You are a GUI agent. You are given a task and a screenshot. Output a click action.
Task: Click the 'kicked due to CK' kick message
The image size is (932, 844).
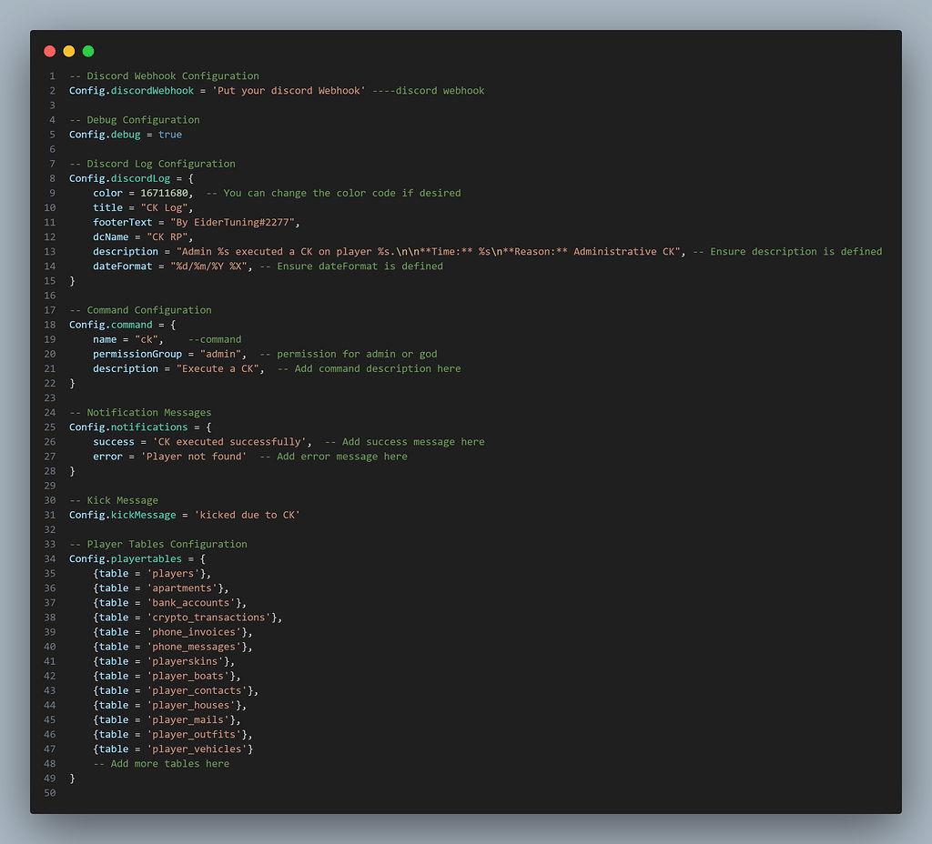247,515
